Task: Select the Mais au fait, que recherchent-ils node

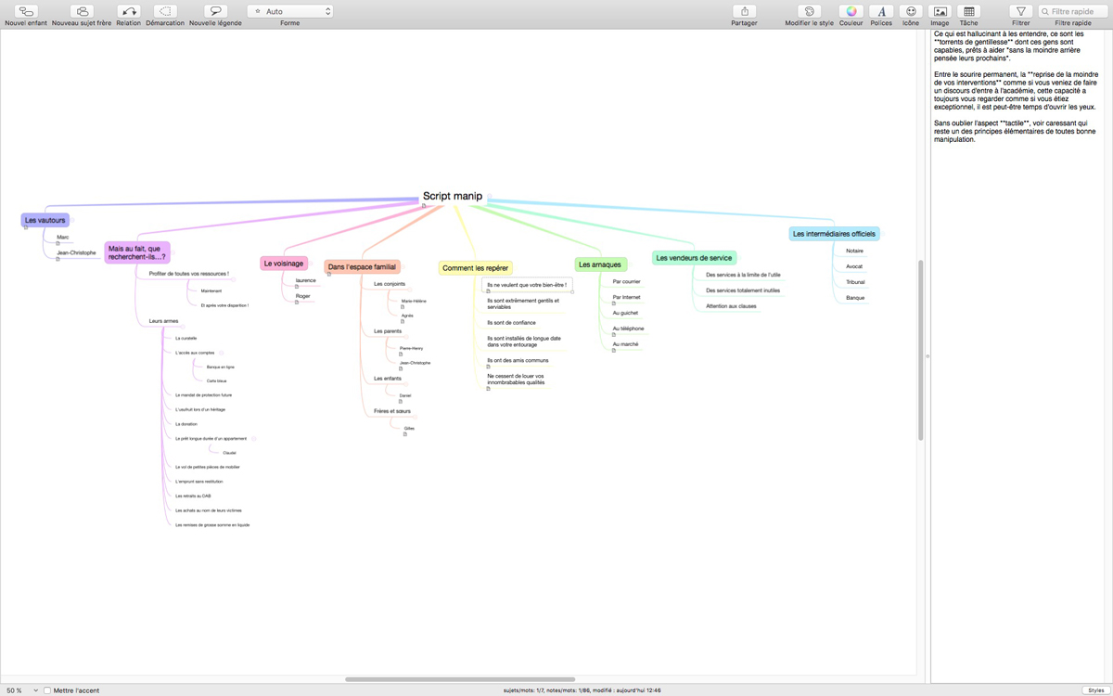Action: click(137, 252)
